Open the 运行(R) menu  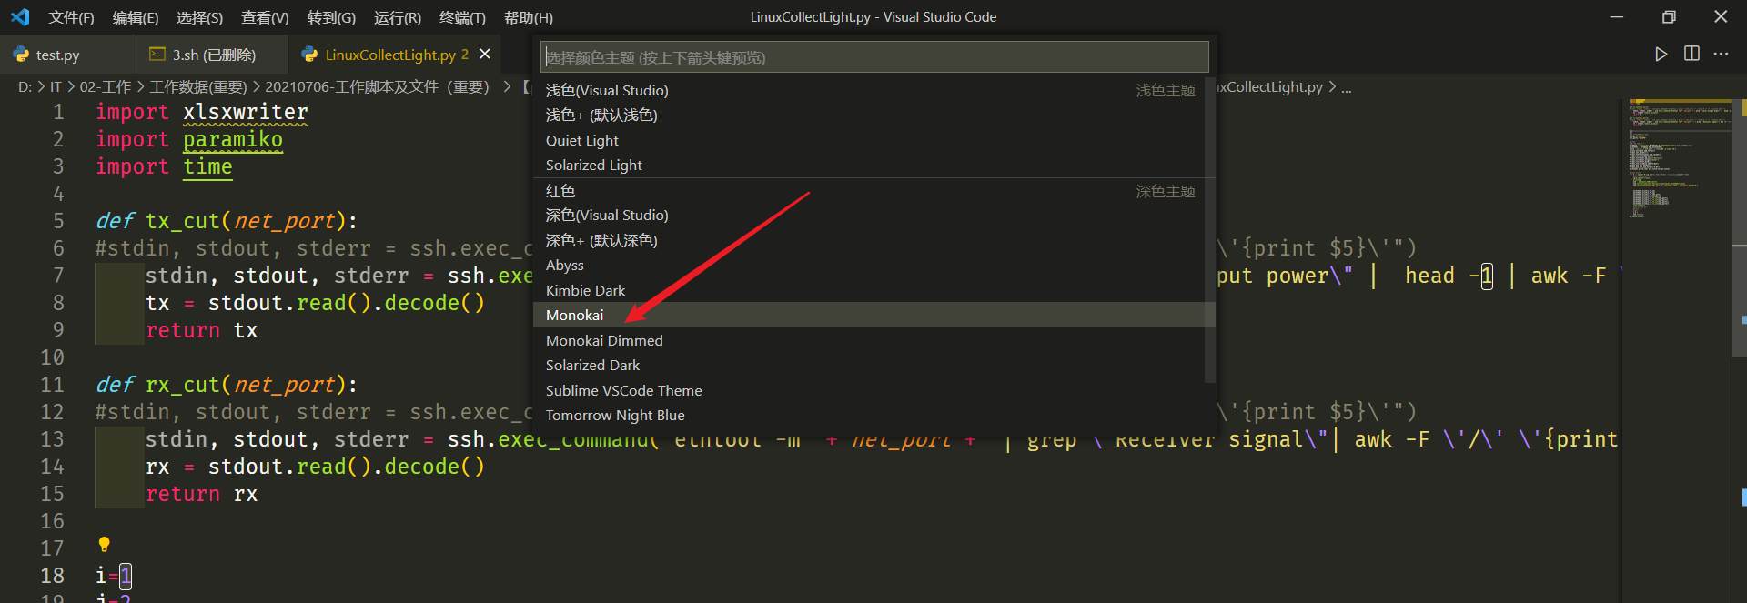point(398,17)
